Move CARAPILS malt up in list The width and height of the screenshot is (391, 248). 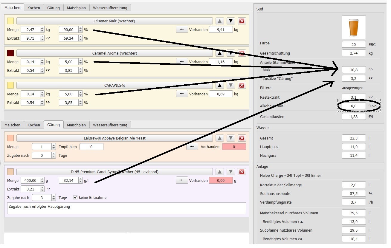point(220,85)
